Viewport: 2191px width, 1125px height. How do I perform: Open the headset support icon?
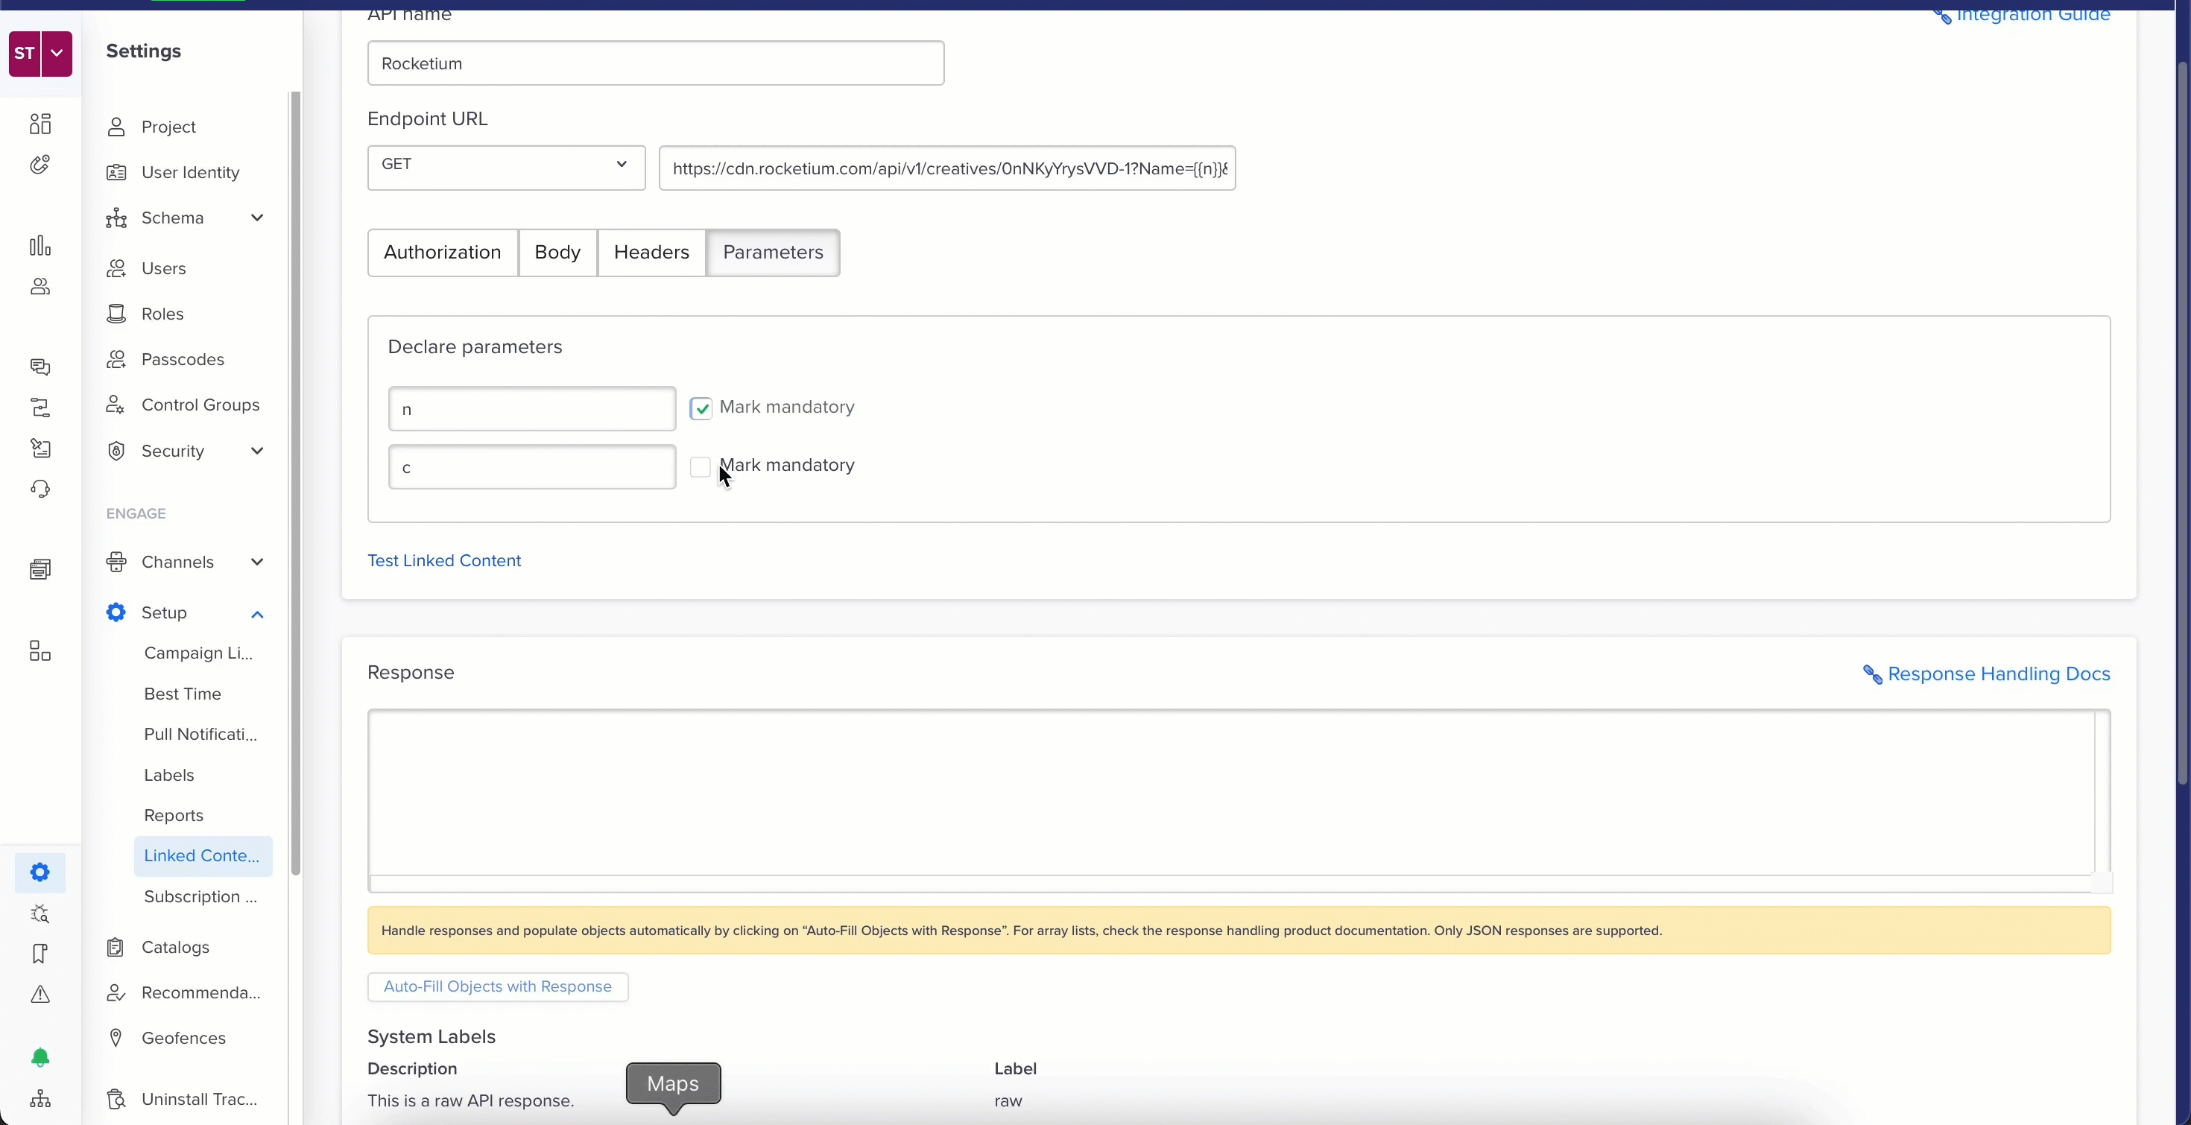point(40,489)
